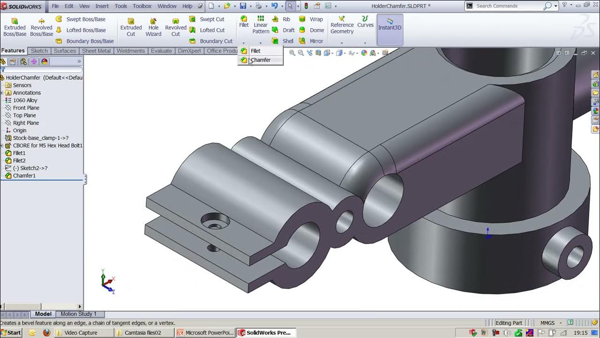
Task: Select the Mirror tool
Action: tap(311, 41)
